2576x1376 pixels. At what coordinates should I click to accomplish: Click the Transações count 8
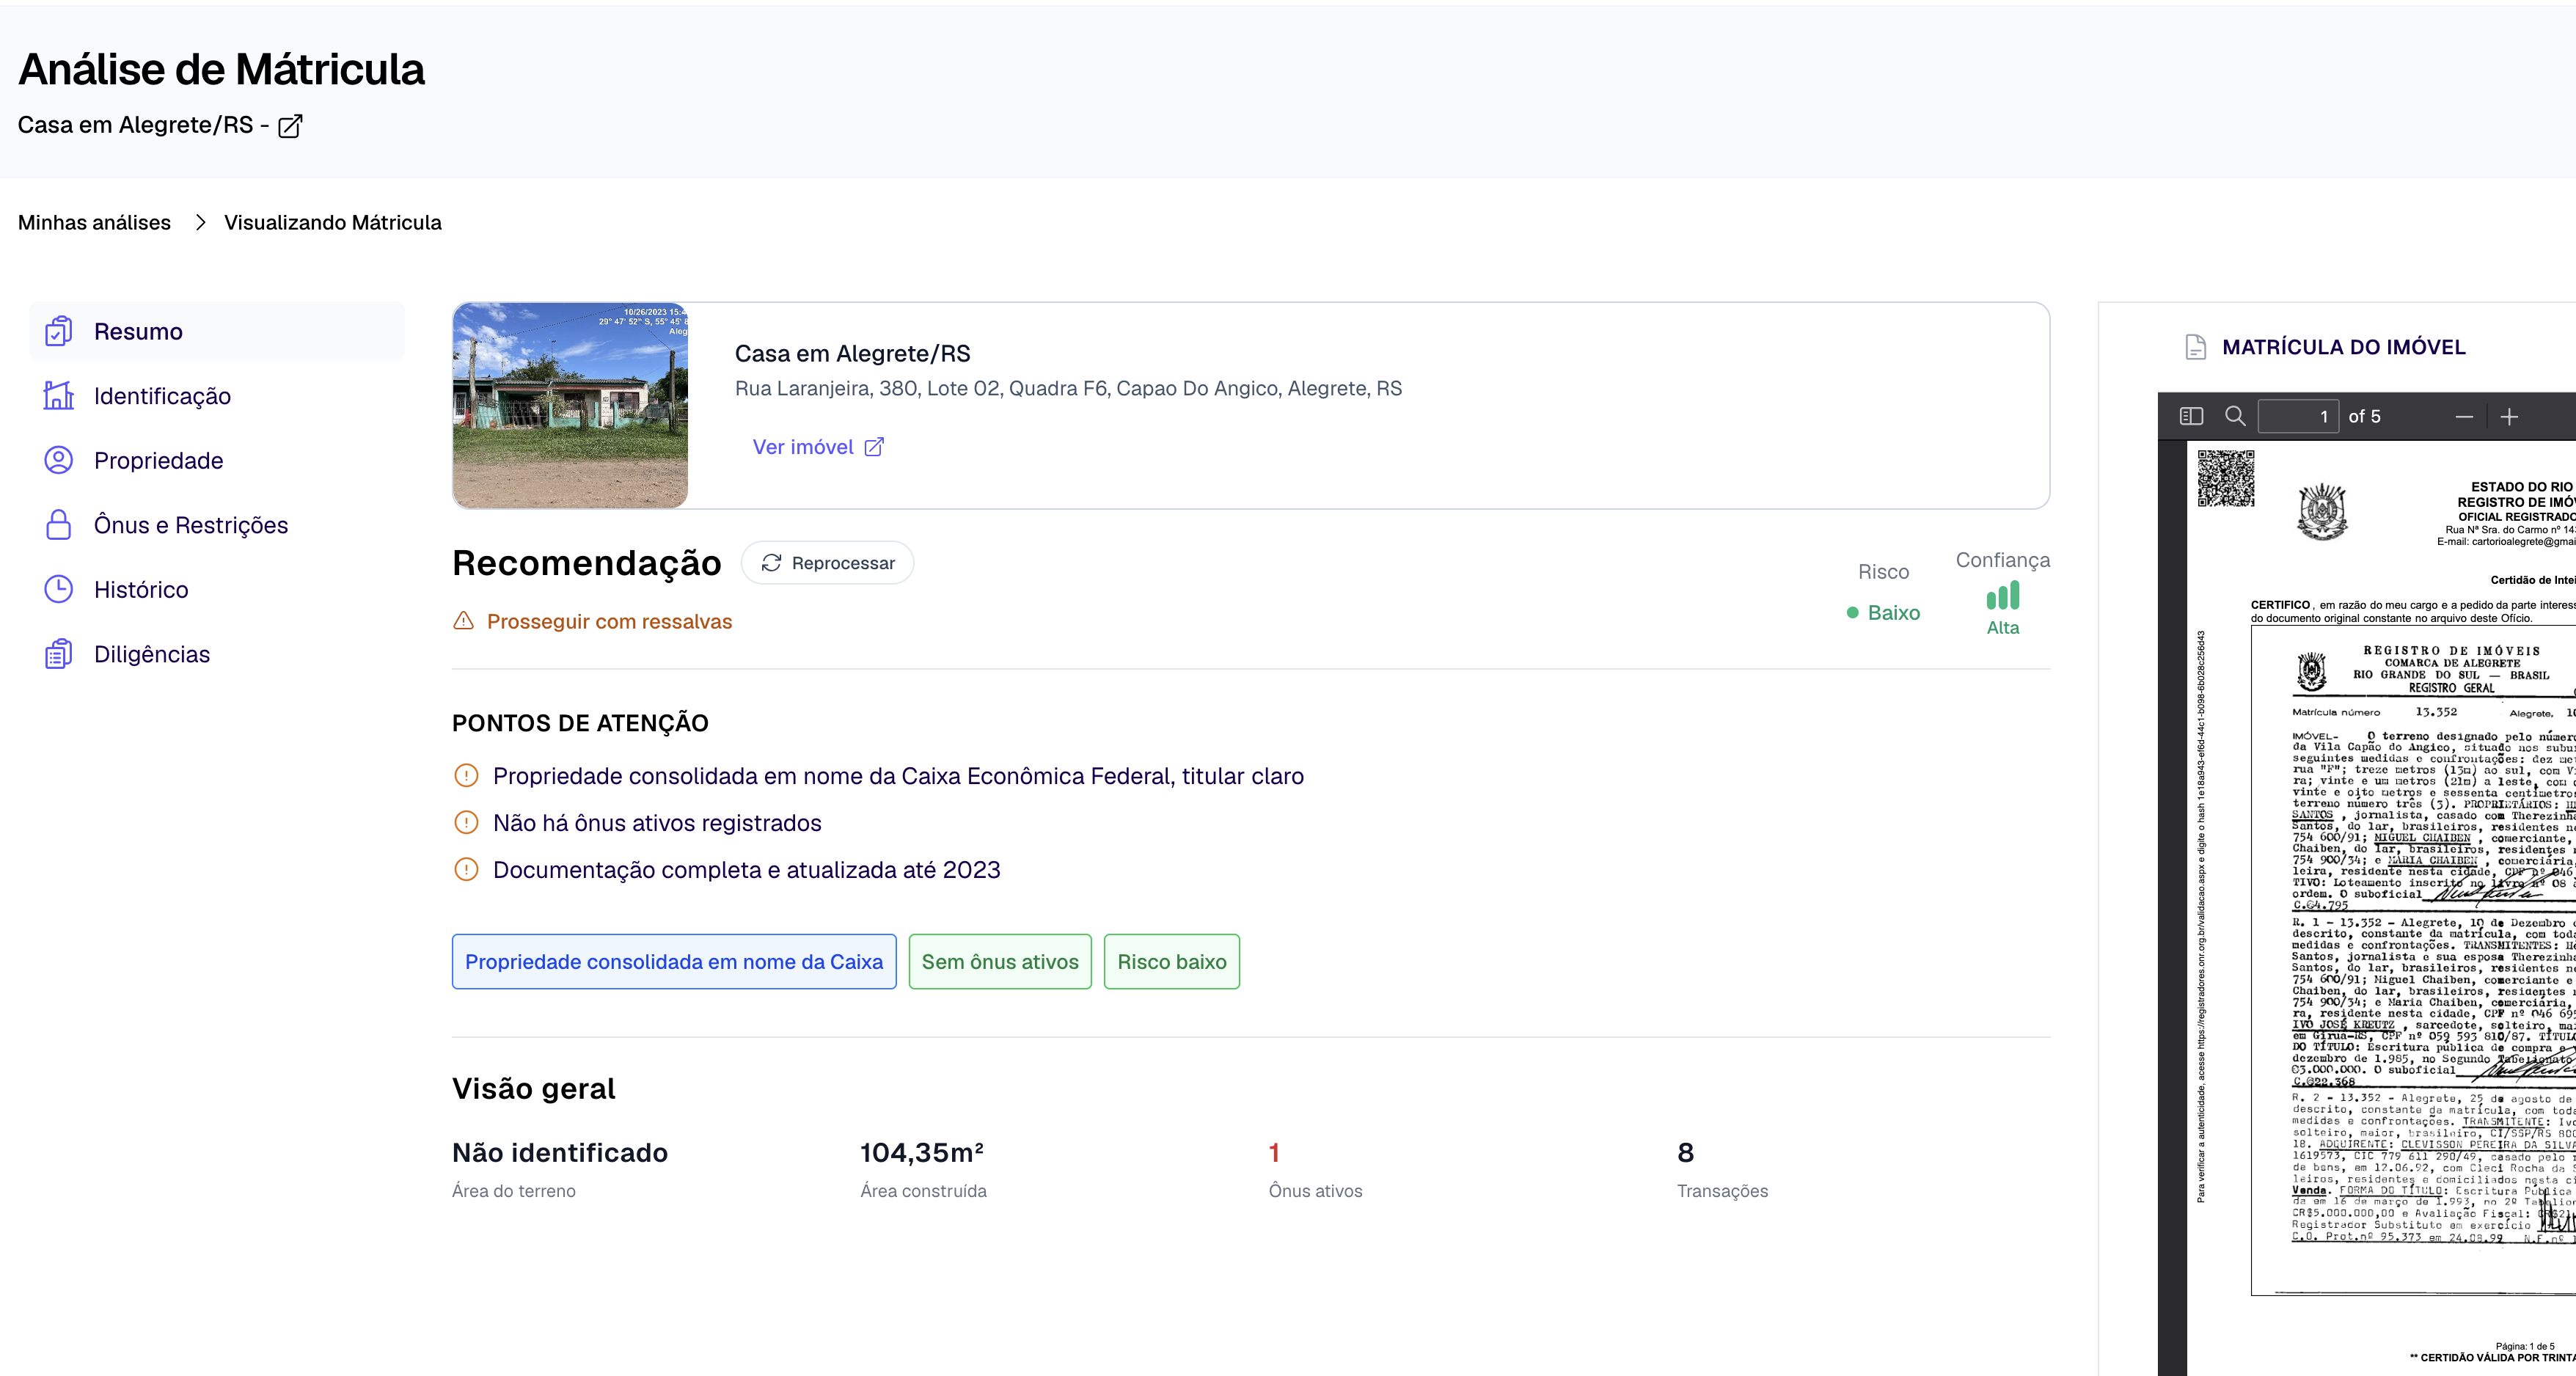click(x=1686, y=1153)
